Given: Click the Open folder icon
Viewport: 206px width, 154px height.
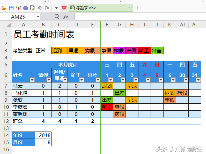Looking at the screenshot, I should (4, 8).
